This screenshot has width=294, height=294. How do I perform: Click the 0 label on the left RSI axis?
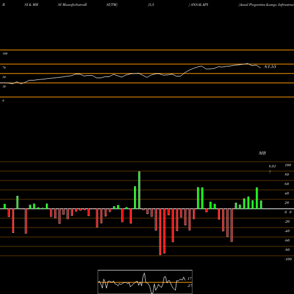click(3, 101)
